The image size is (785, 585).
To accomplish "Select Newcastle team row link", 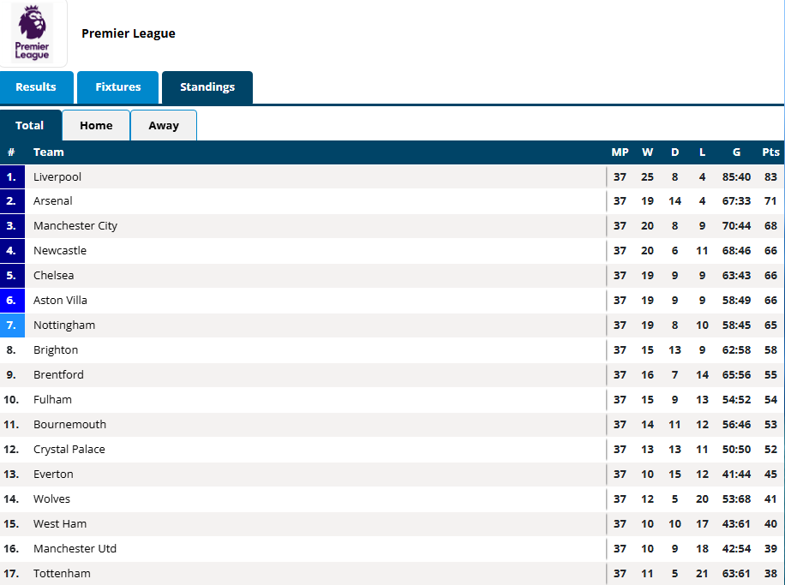I will (x=60, y=251).
